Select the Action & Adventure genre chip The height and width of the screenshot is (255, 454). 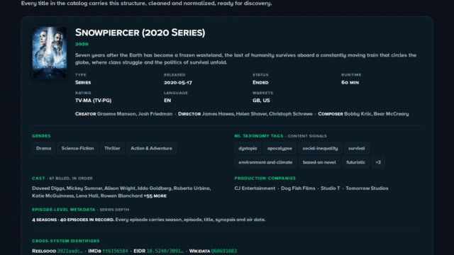pyautogui.click(x=151, y=148)
